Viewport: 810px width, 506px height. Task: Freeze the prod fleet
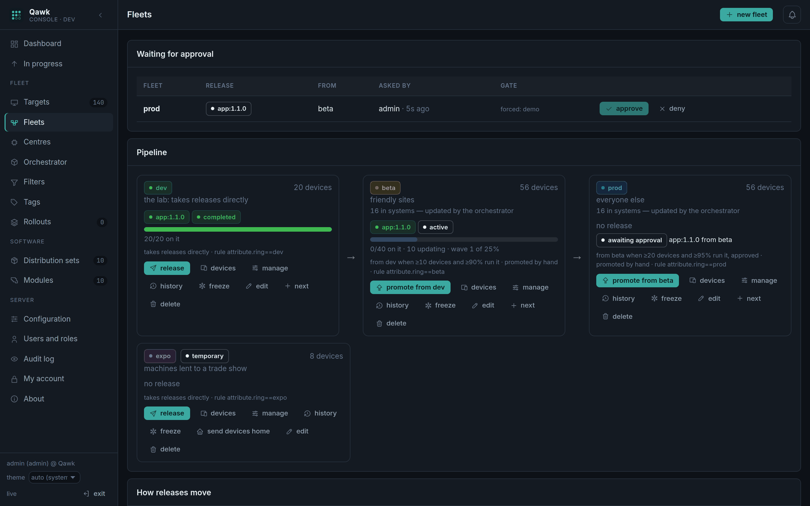coord(666,298)
